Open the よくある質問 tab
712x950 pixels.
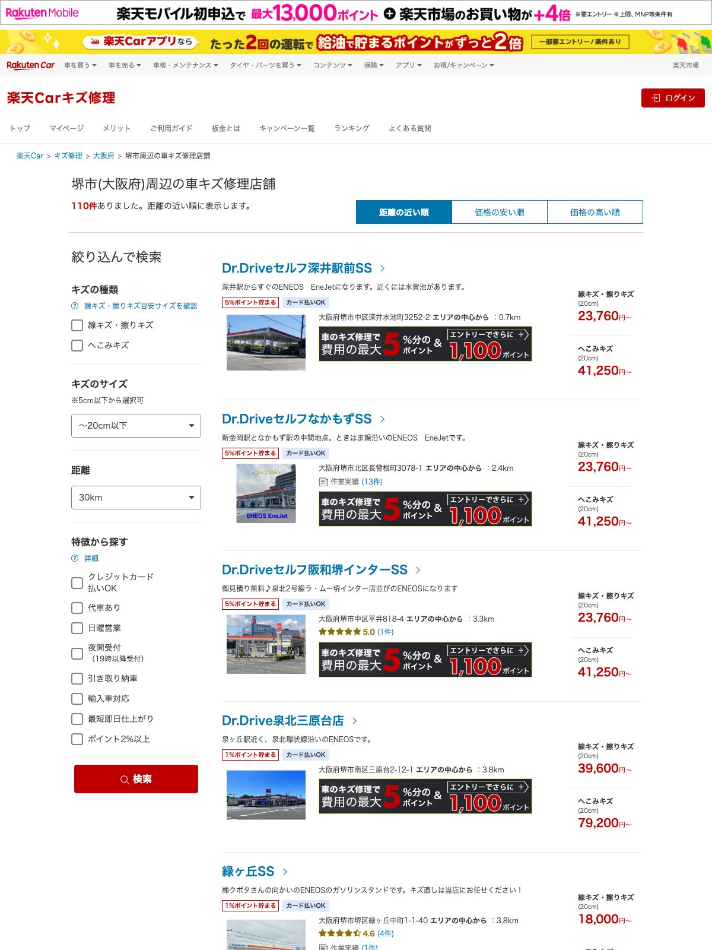[410, 128]
